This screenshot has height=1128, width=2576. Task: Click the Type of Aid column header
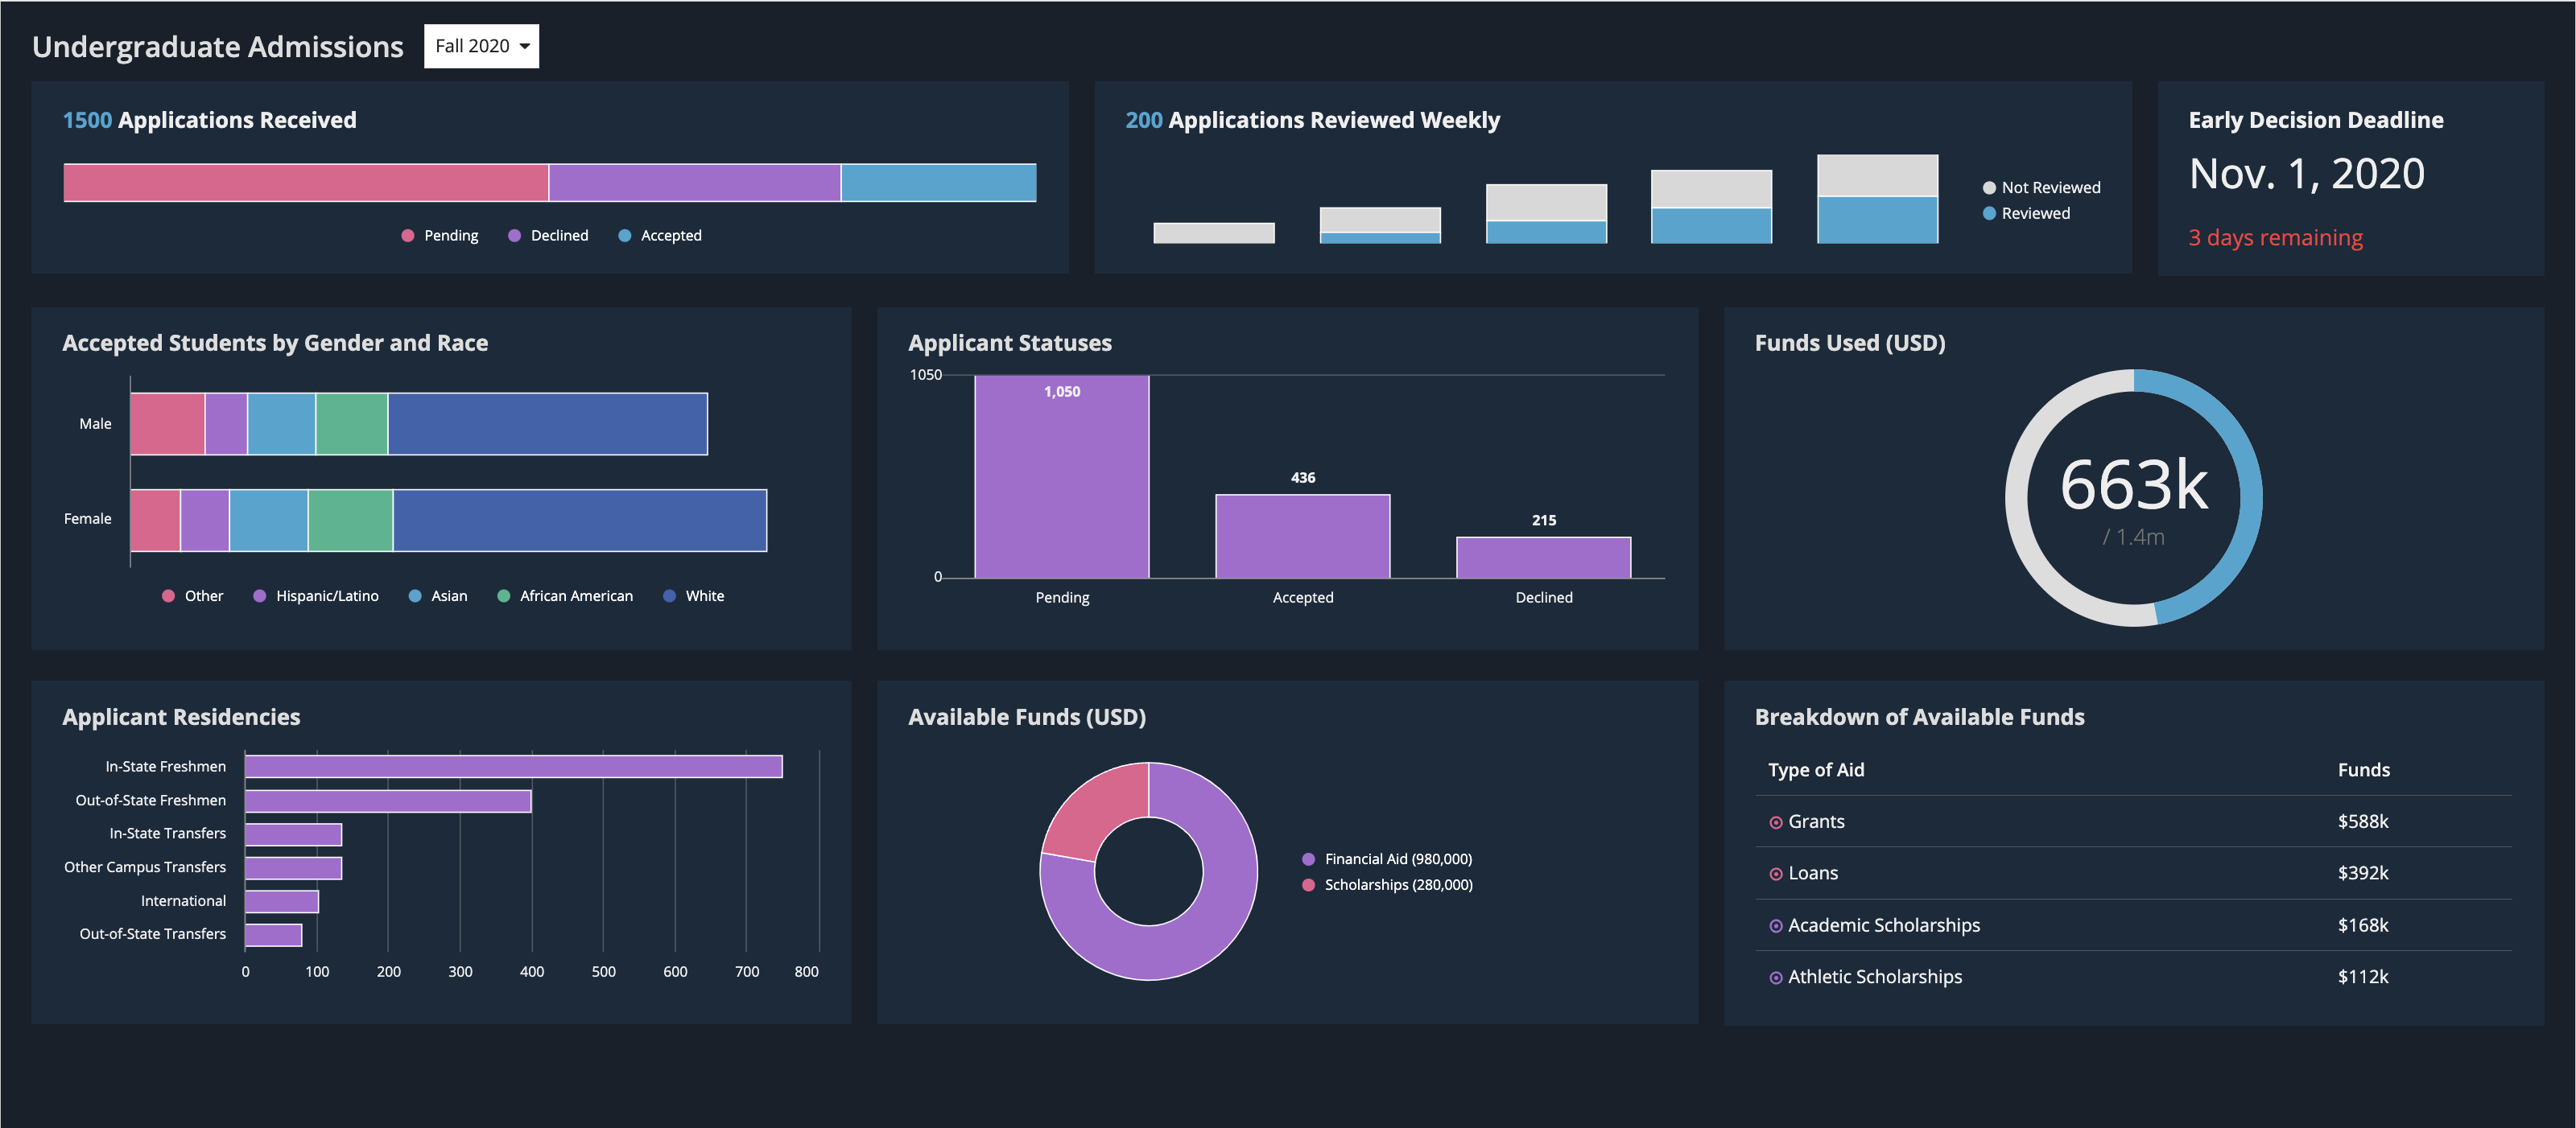point(1816,770)
